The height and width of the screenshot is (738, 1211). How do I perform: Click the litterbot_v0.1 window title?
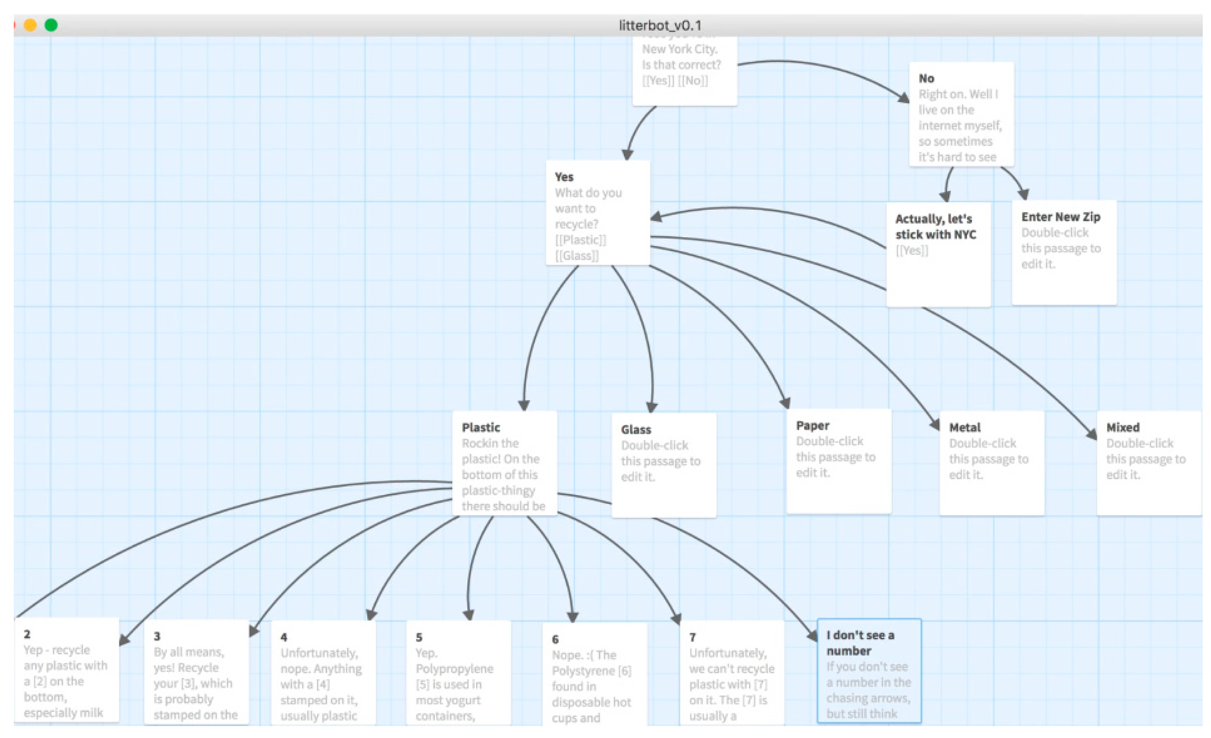pyautogui.click(x=660, y=25)
